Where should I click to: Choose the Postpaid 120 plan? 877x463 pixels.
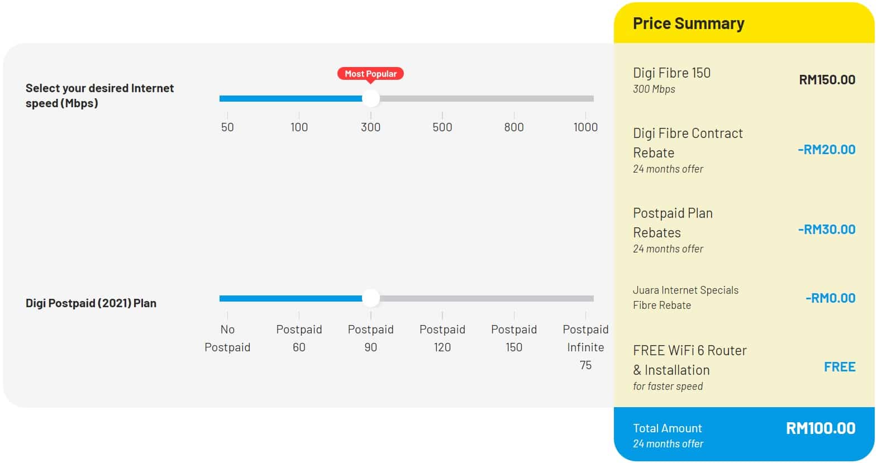[x=442, y=338]
